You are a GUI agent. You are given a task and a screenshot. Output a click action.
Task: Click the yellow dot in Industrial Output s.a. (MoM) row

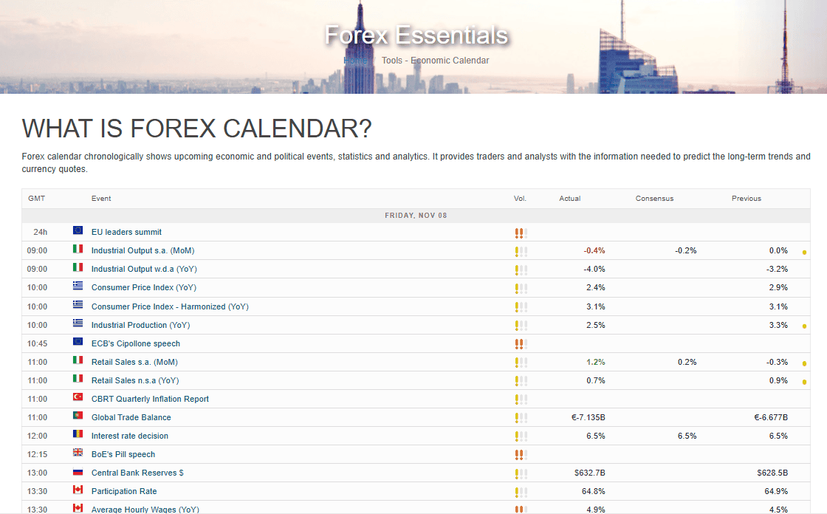(804, 253)
